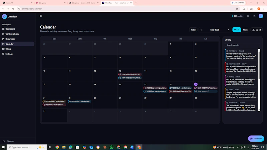Select the Instagram Caption library card

pyautogui.click(x=241, y=106)
